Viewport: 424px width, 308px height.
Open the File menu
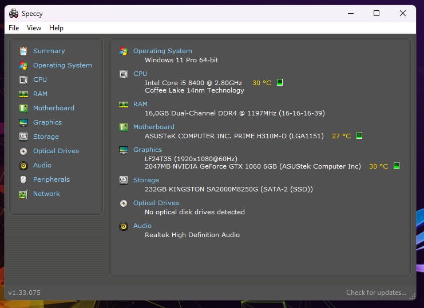click(x=14, y=28)
